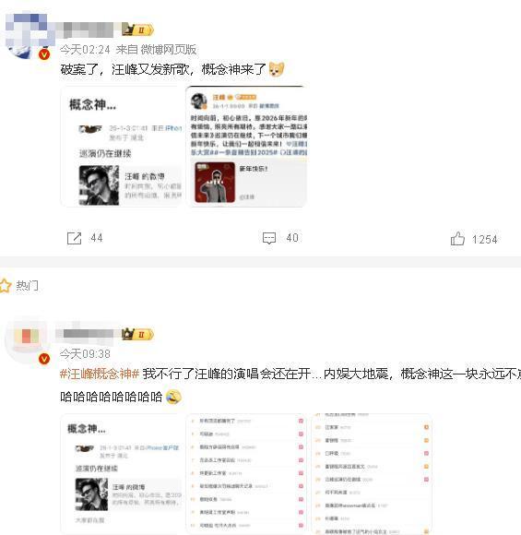Open the 新年快乐 post screenshot thumbnail
Viewport: 521px width, 535px height.
pos(246,147)
